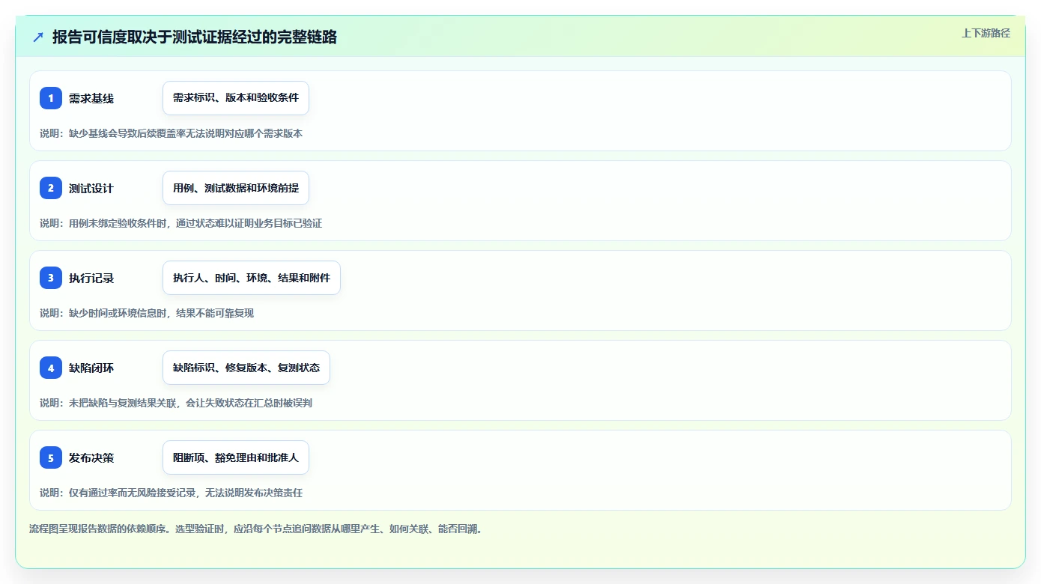Select the step 3 number badge
Image resolution: width=1041 pixels, height=584 pixels.
coord(51,278)
